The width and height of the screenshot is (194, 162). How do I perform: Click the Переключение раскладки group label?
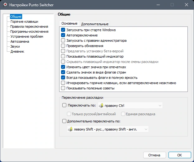(x=83, y=98)
